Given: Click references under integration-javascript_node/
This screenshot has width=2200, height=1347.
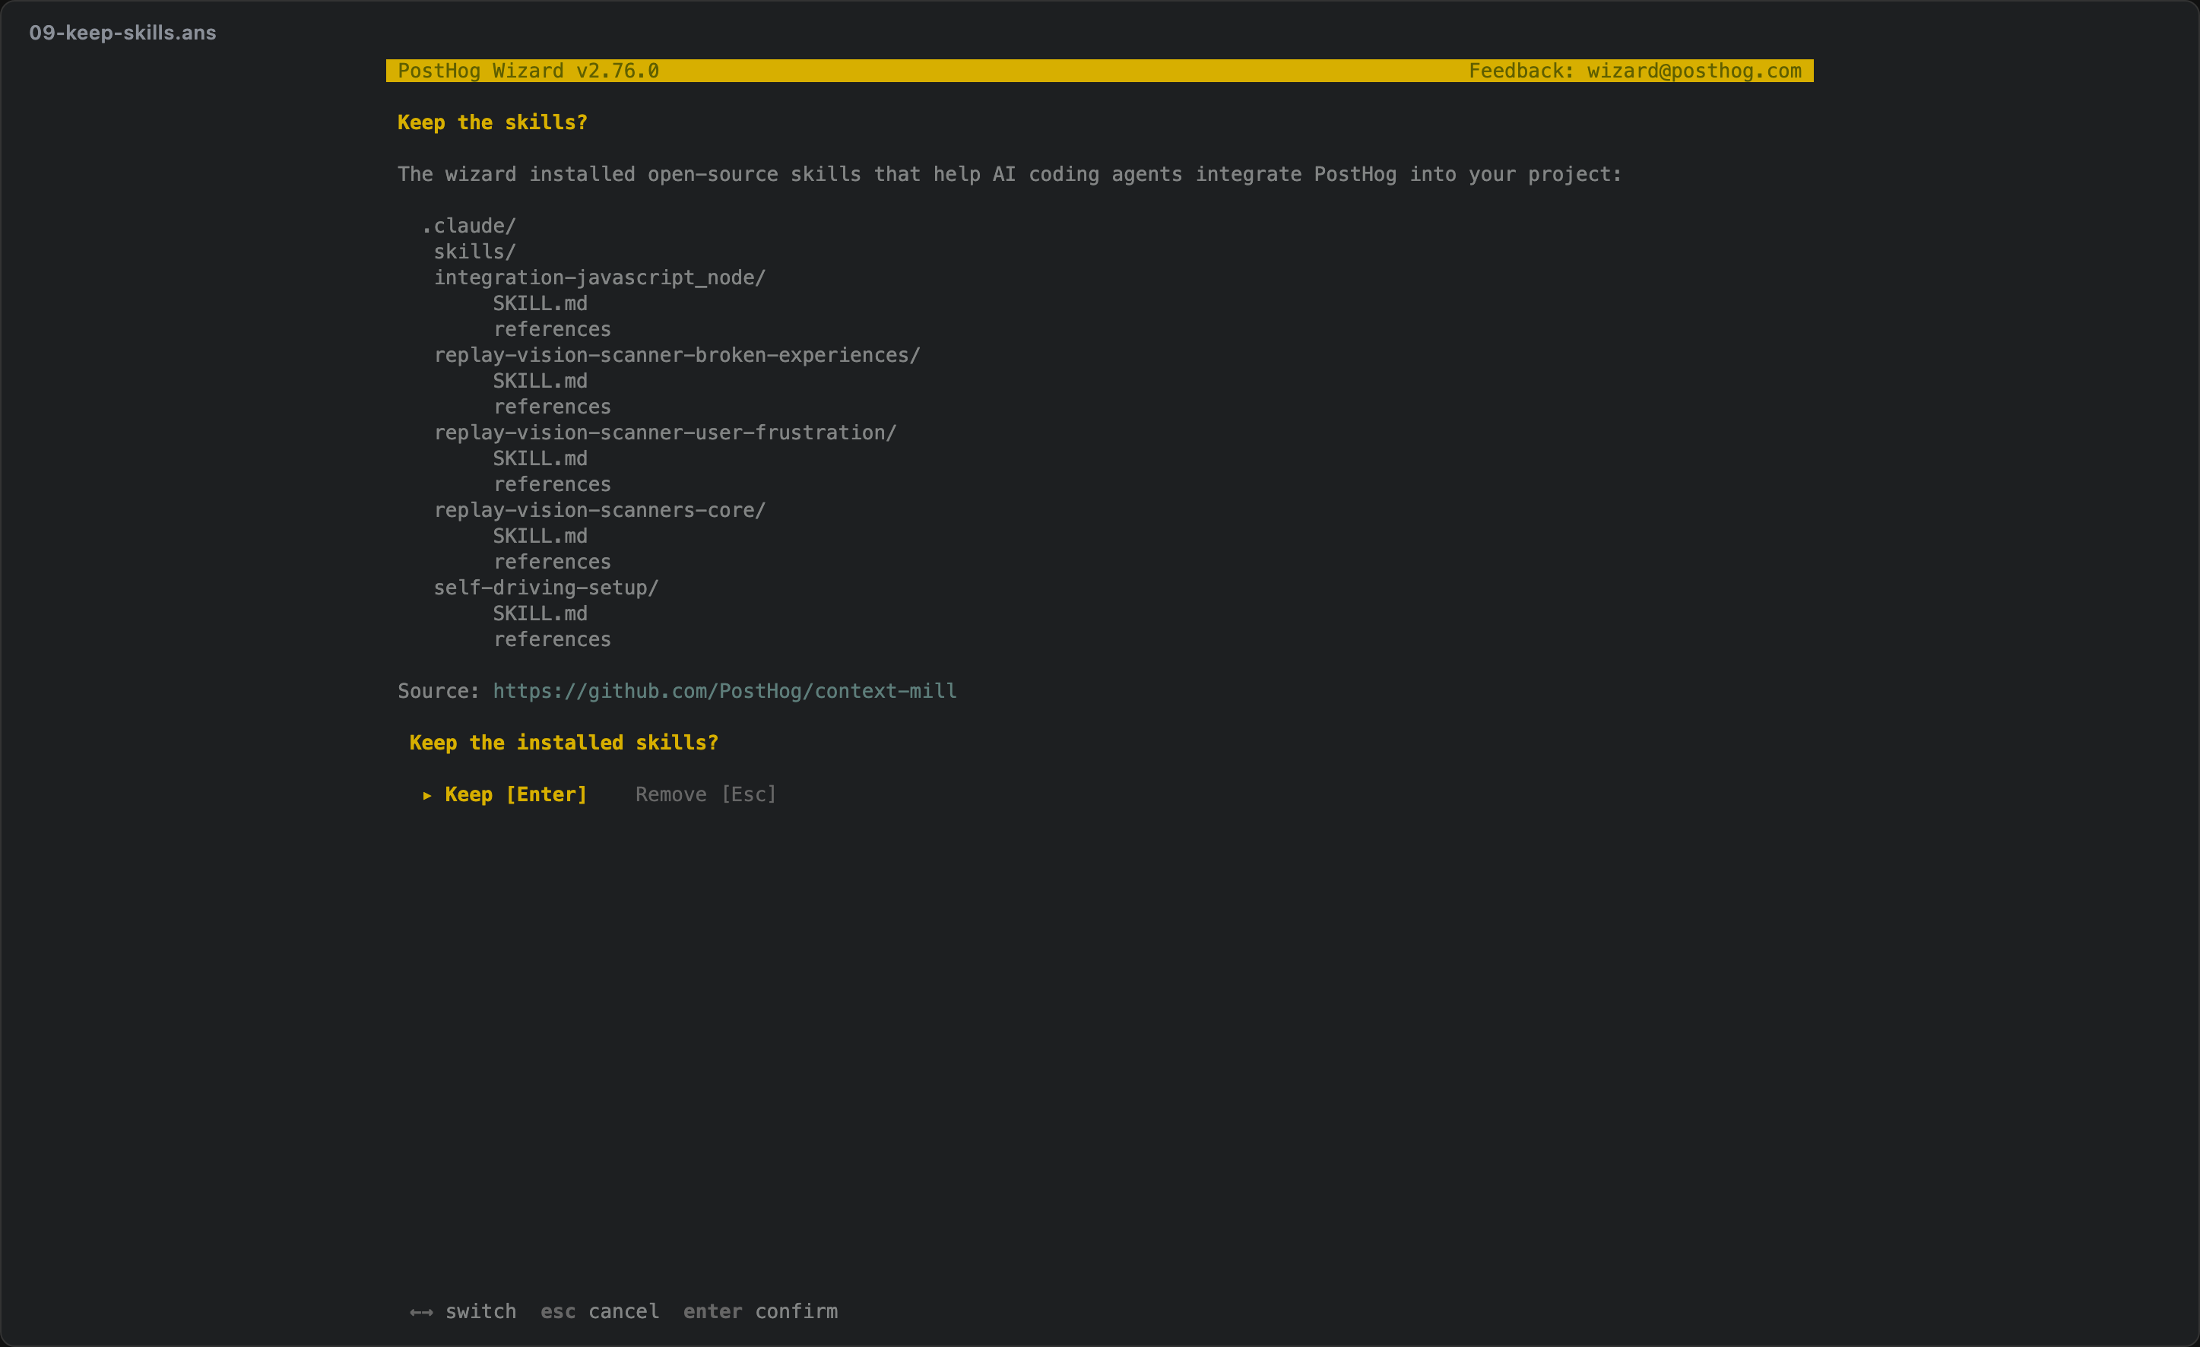Looking at the screenshot, I should coord(552,329).
